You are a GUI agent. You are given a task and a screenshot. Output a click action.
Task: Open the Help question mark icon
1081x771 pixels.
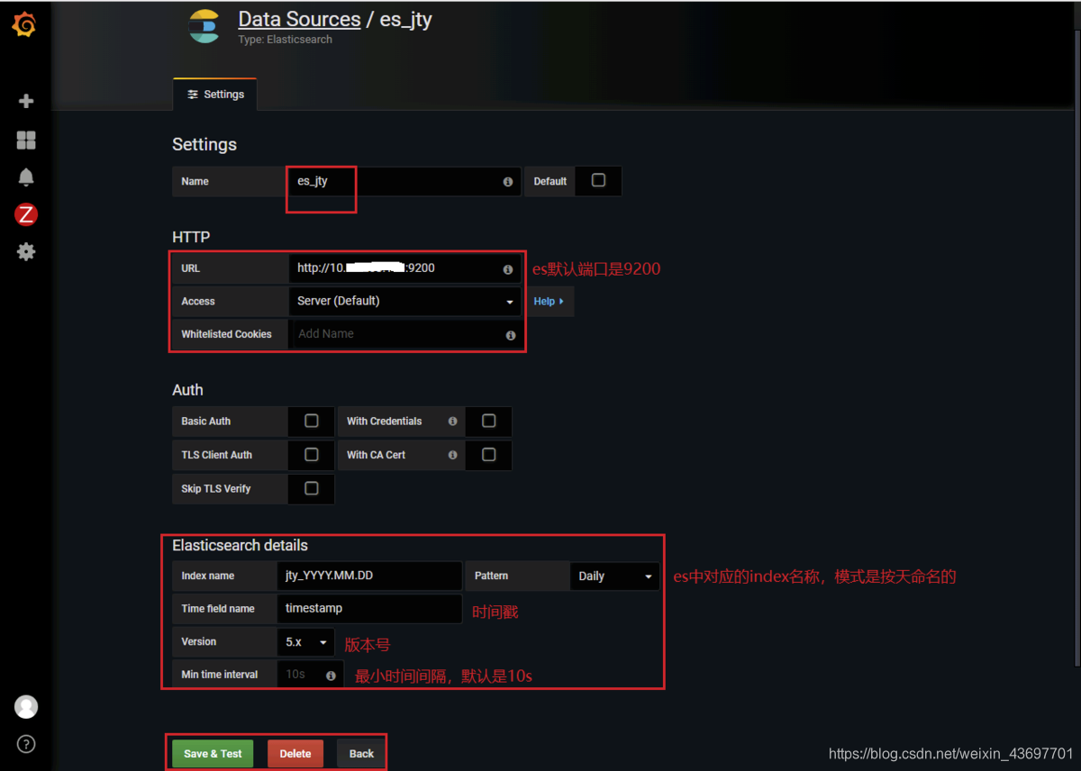pos(26,744)
